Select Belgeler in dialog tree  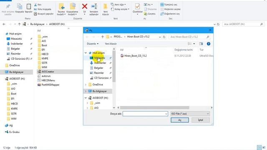(98, 68)
